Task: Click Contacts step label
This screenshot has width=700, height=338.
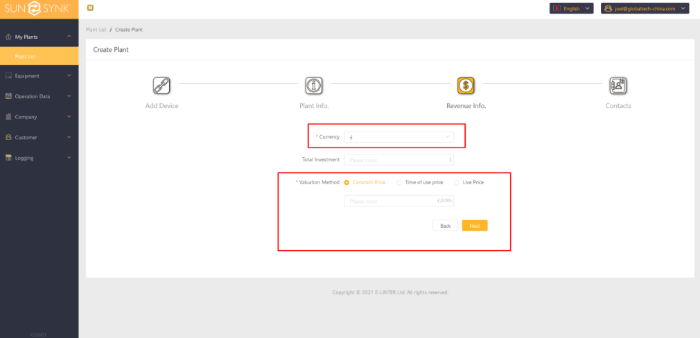Action: pos(618,106)
